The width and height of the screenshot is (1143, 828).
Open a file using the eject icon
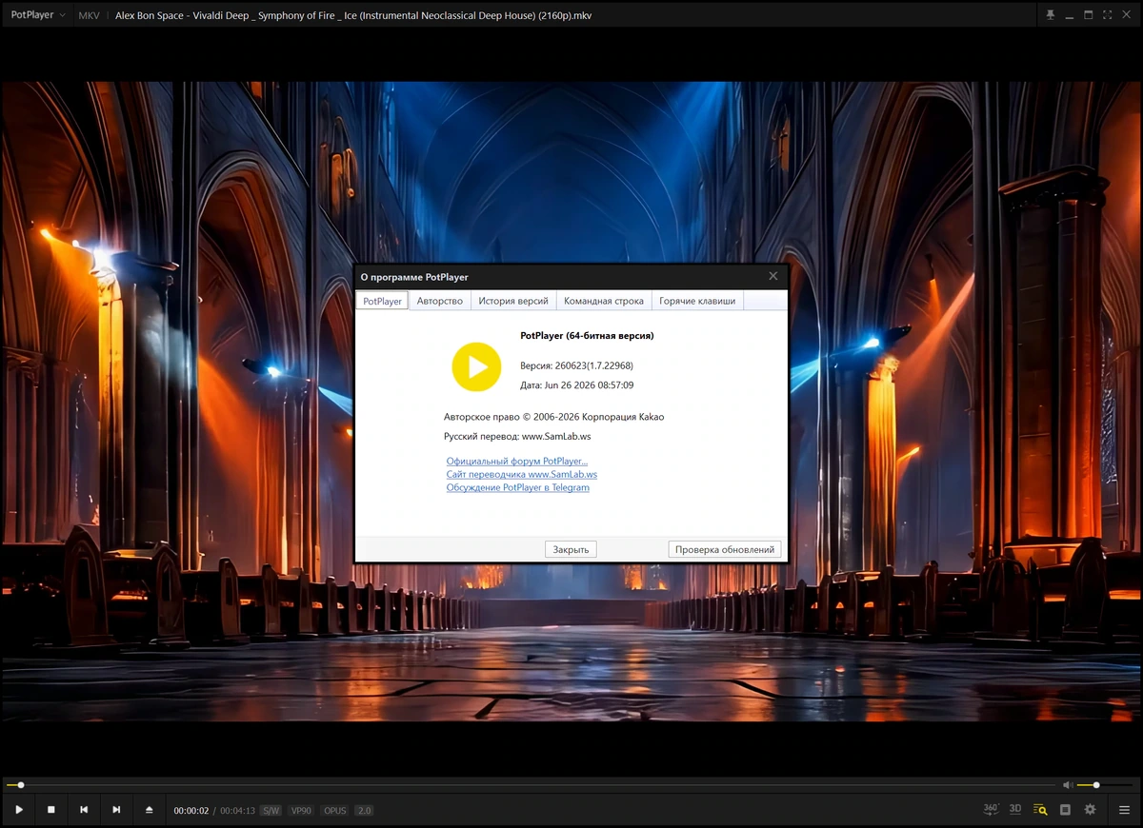tap(149, 810)
